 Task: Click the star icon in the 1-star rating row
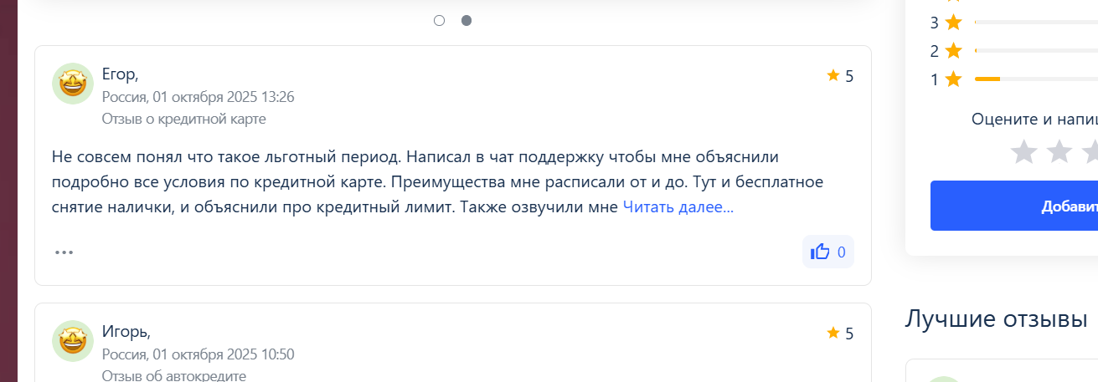953,79
